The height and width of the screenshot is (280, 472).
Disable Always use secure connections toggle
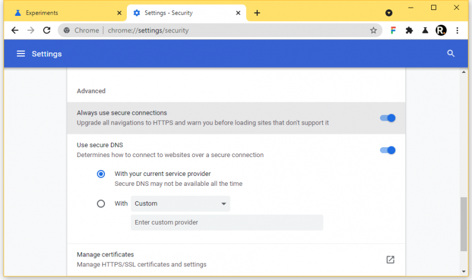coord(388,118)
